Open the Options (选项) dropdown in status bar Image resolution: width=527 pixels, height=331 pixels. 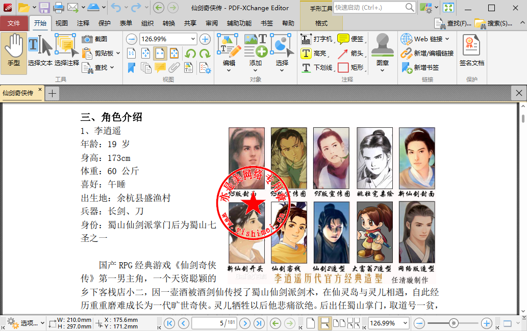click(26, 323)
